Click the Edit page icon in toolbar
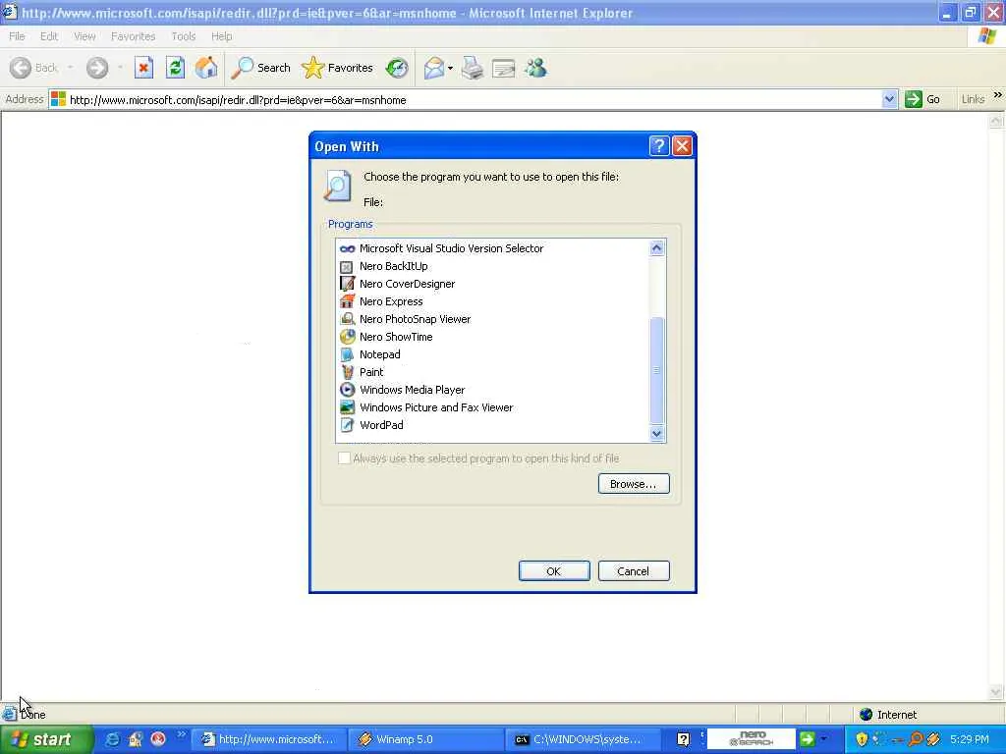 point(504,68)
